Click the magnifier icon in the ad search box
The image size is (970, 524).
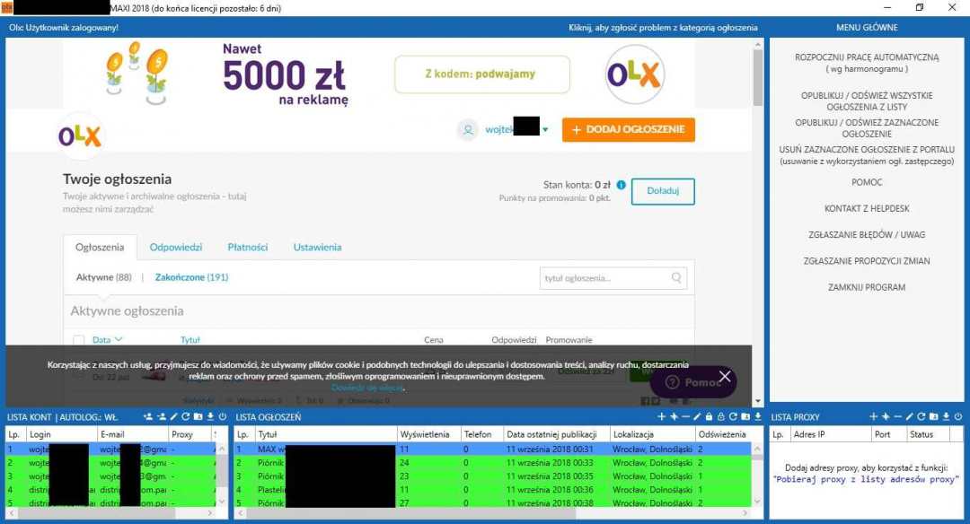pos(676,278)
